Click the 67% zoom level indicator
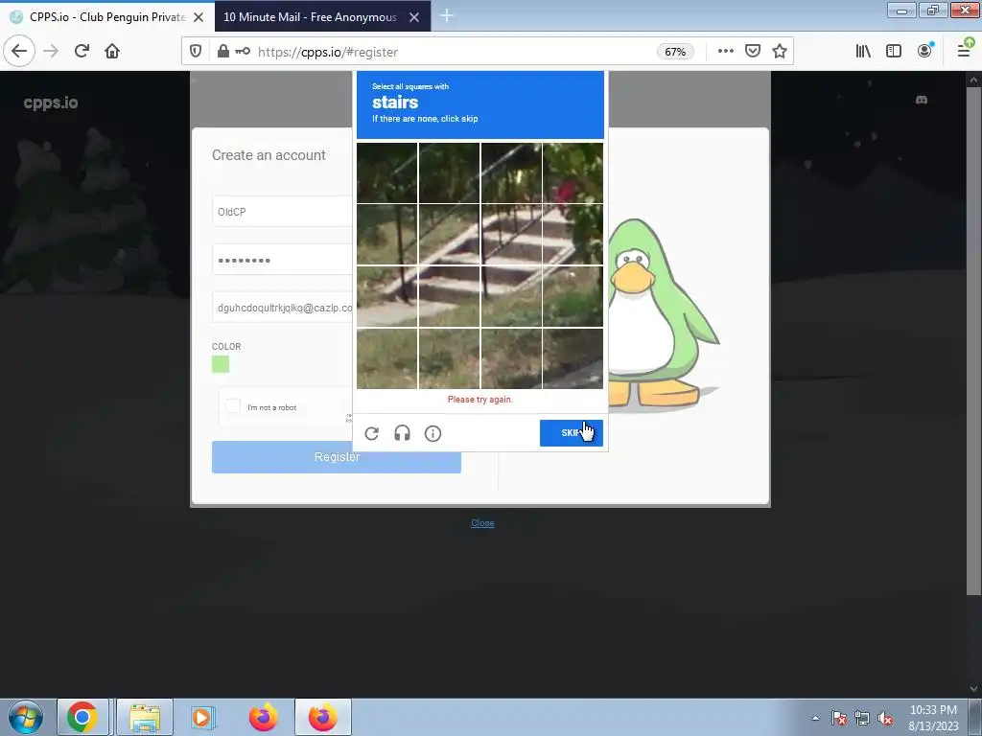This screenshot has width=982, height=736. pyautogui.click(x=674, y=52)
